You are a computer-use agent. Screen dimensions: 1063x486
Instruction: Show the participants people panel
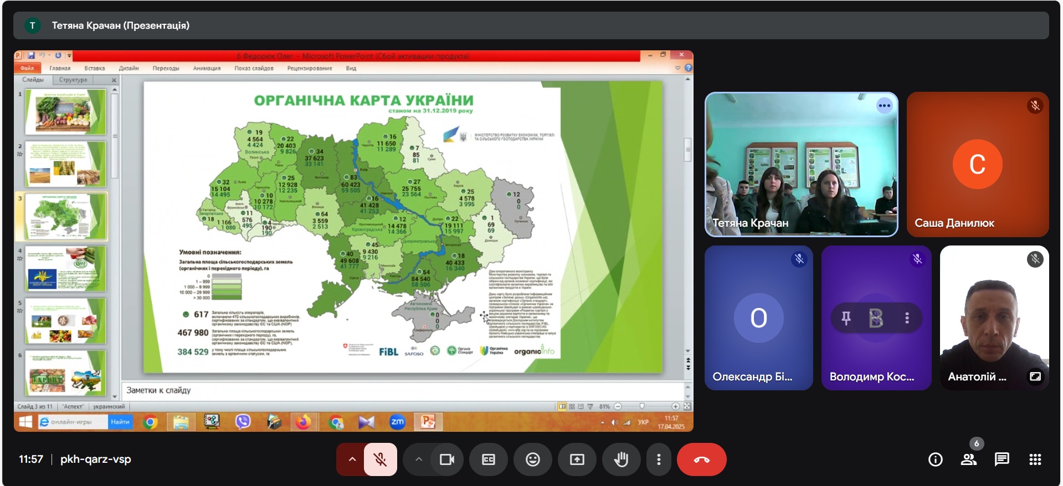pos(968,459)
